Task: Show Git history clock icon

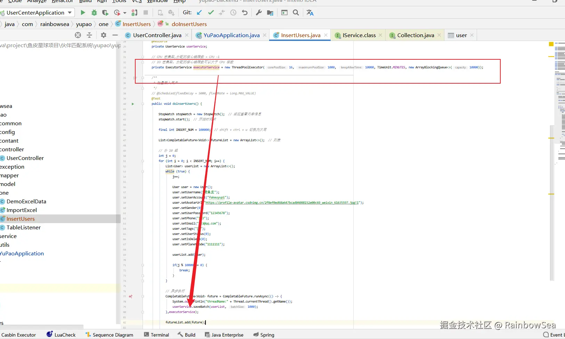Action: click(233, 12)
